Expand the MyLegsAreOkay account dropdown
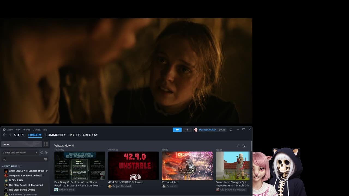Viewport: 349px width, 196px height. pos(209,130)
